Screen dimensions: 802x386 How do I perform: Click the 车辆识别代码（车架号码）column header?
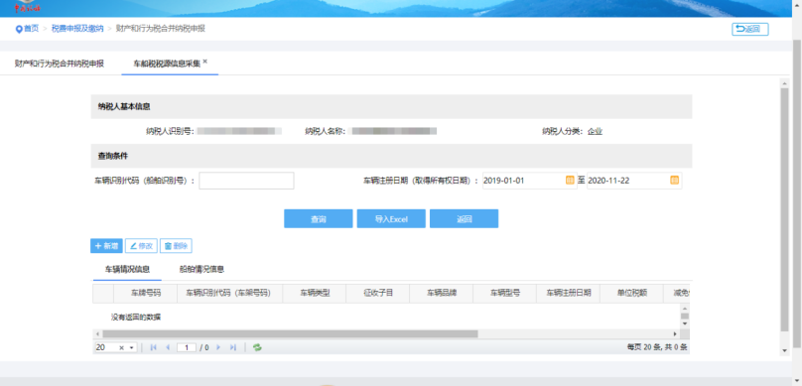click(229, 293)
